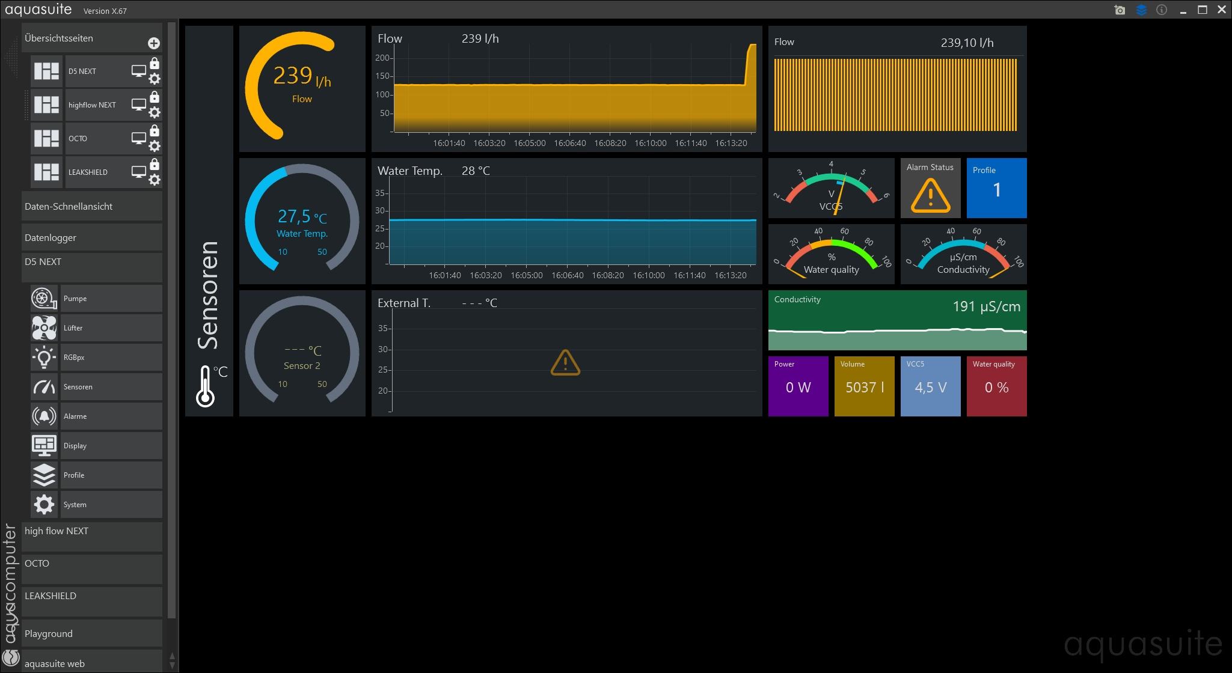The width and height of the screenshot is (1232, 673).
Task: Expand the Playground section
Action: [x=92, y=633]
